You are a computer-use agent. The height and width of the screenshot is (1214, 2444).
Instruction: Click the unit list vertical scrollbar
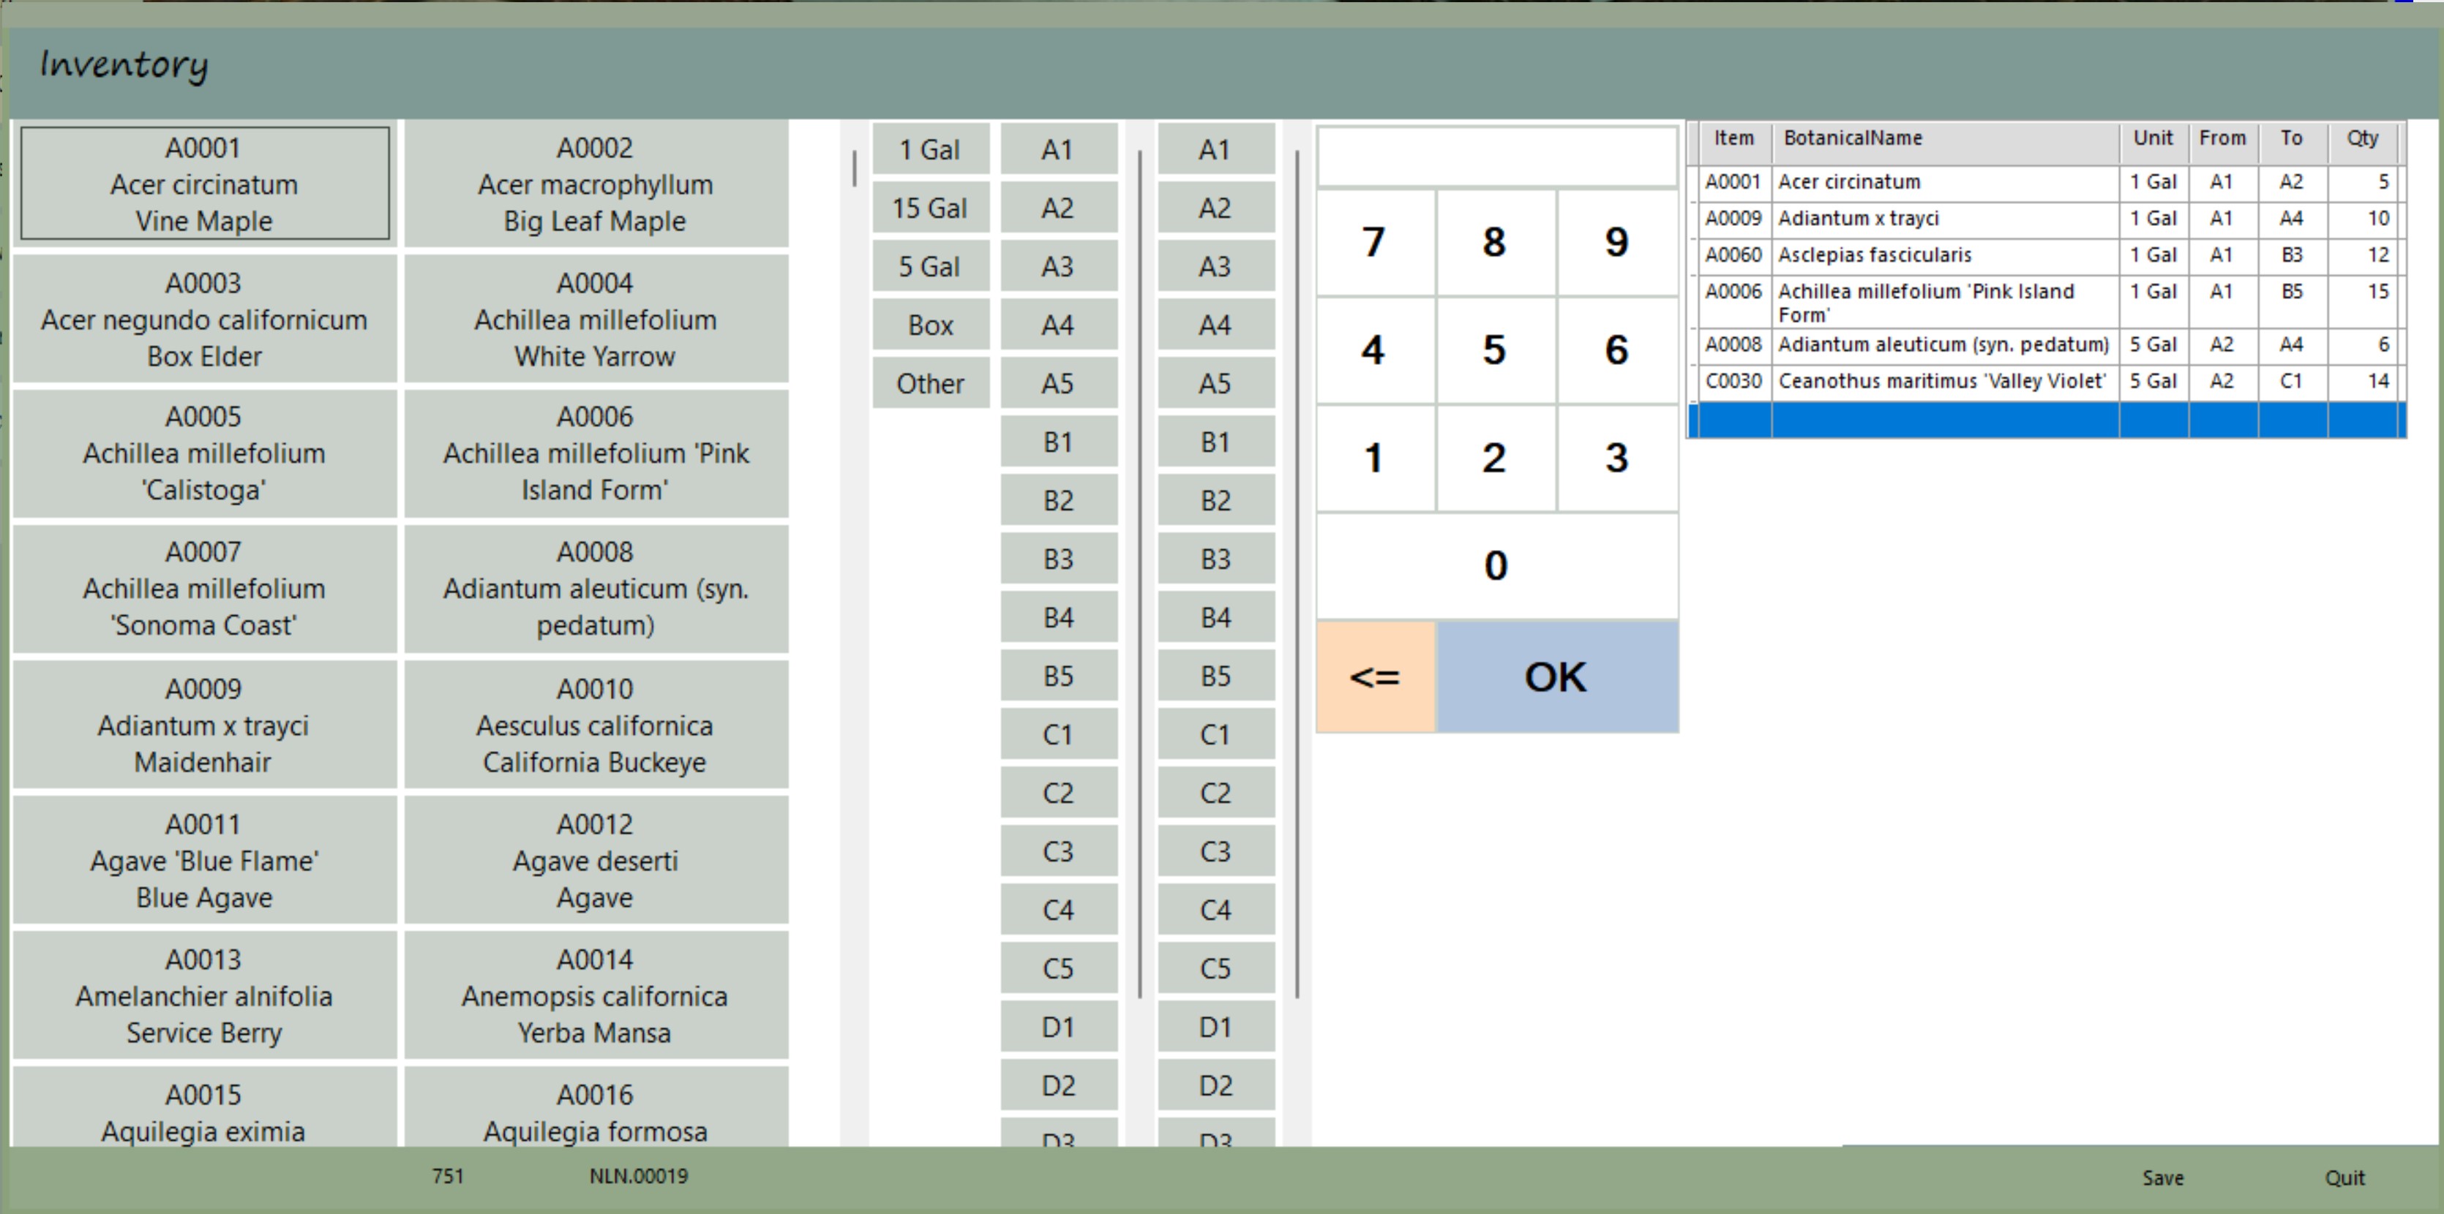[855, 169]
